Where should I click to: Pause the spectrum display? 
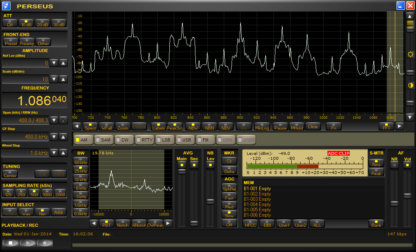click(x=280, y=126)
